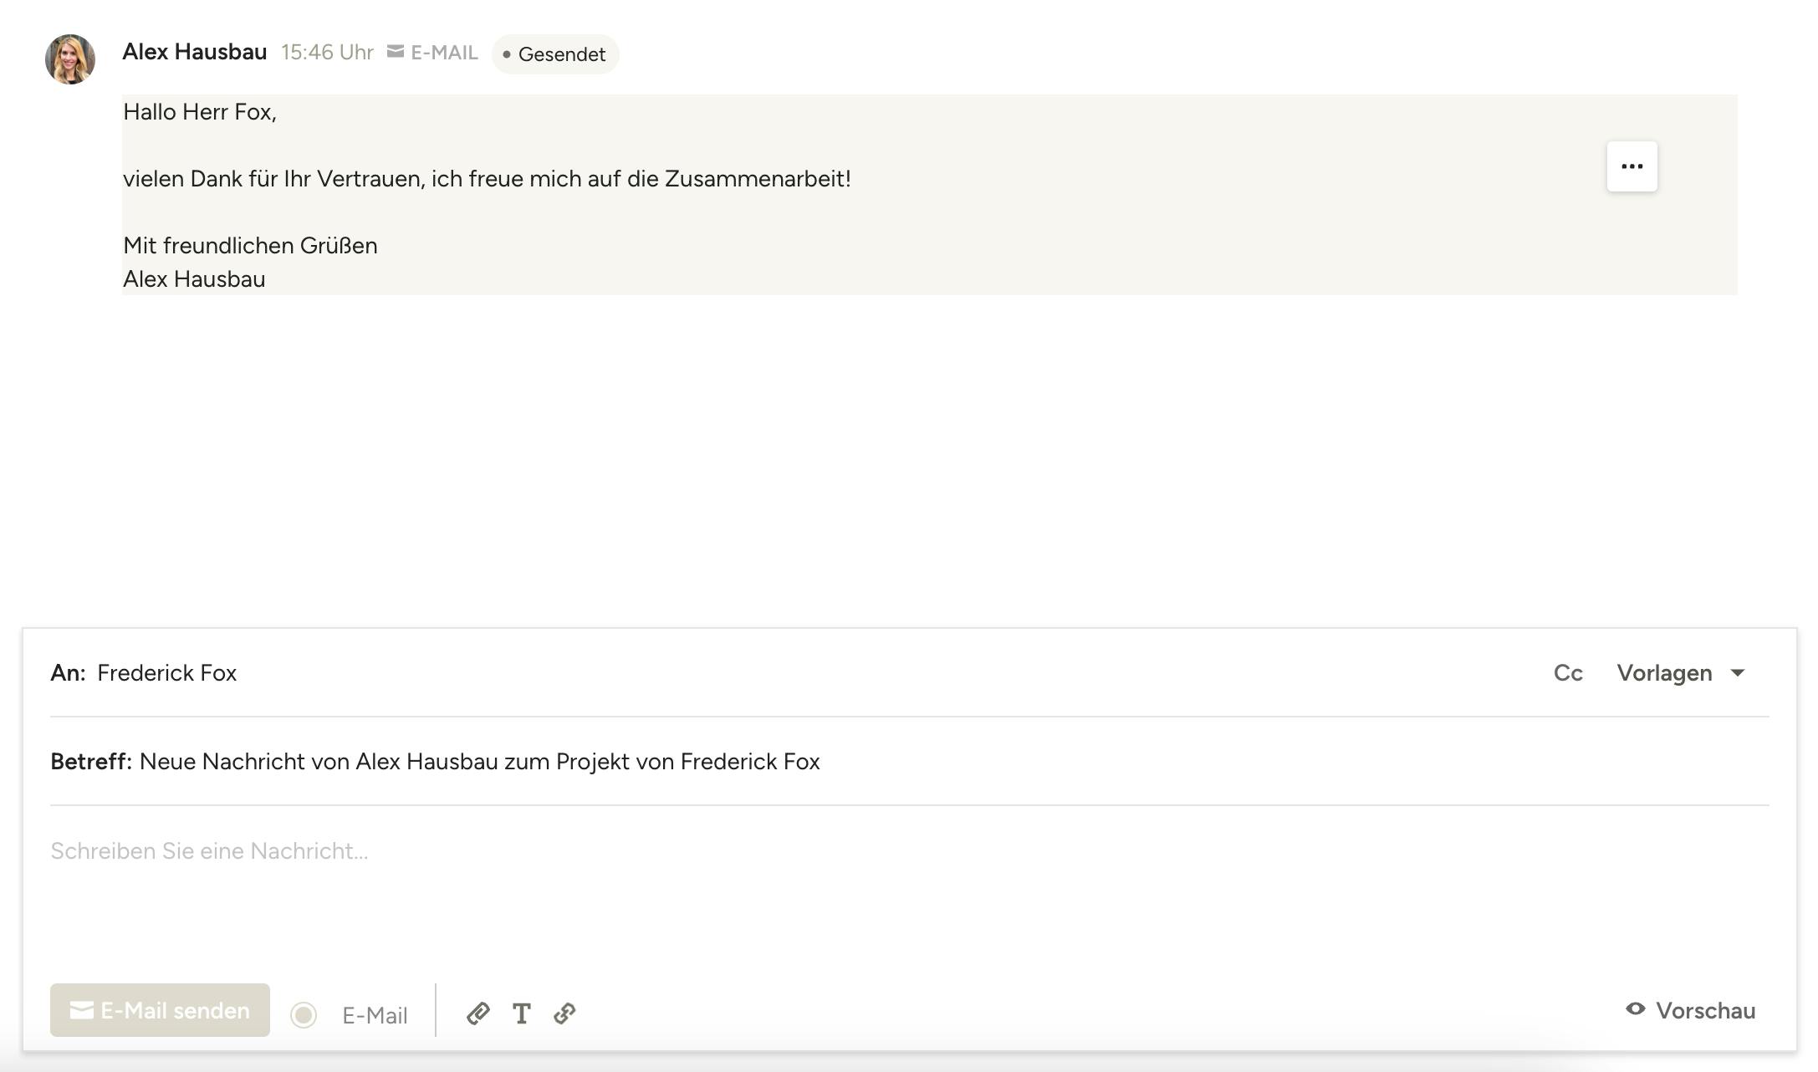Click the Alex Hausbau sender name
The image size is (1818, 1072).
click(195, 52)
